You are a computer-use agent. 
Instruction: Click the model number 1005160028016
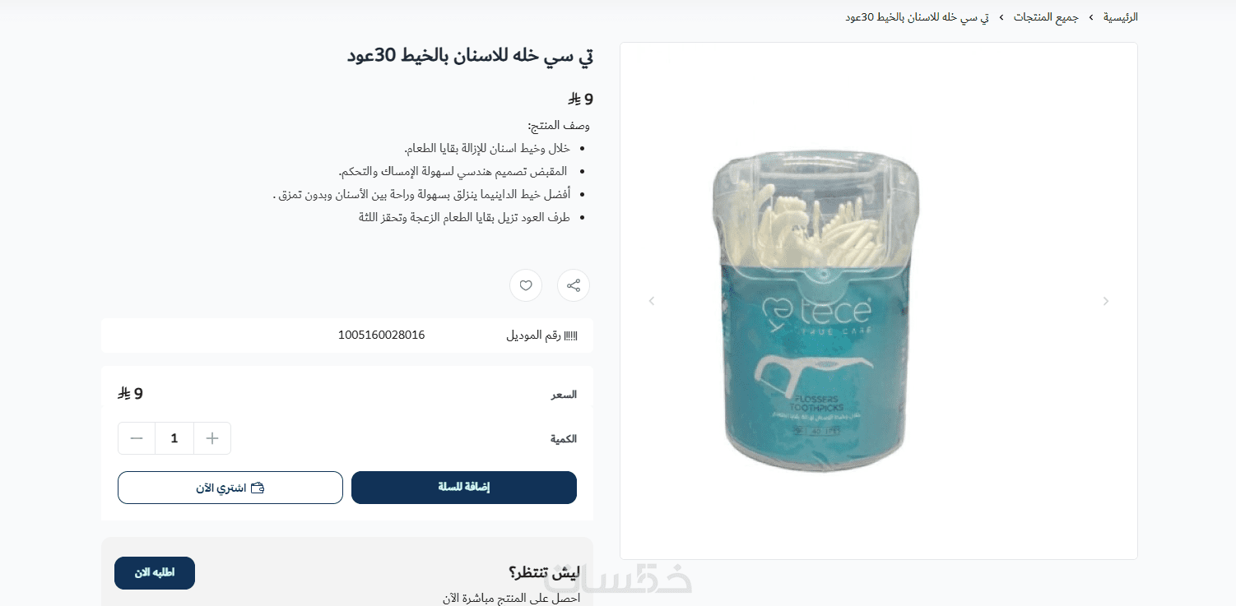click(x=382, y=335)
